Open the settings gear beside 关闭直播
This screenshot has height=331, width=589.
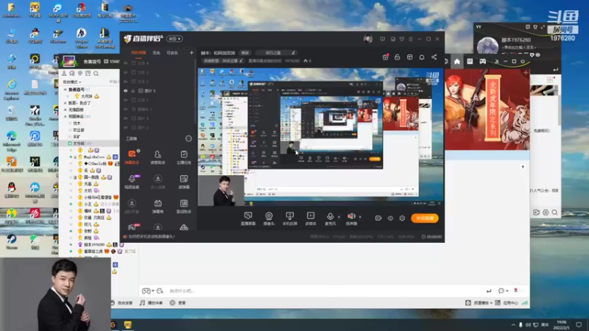pyautogui.click(x=402, y=218)
